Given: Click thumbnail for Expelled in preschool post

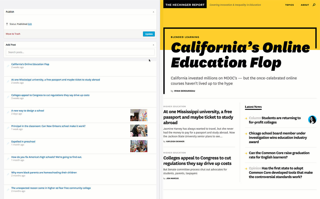Looking at the screenshot, I should 139,146.
